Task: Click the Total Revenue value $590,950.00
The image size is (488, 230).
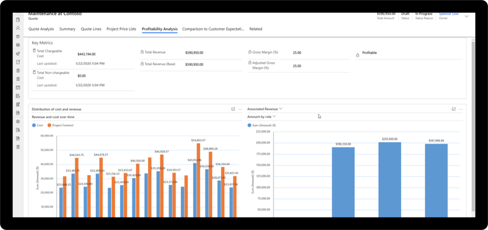Action: point(194,52)
